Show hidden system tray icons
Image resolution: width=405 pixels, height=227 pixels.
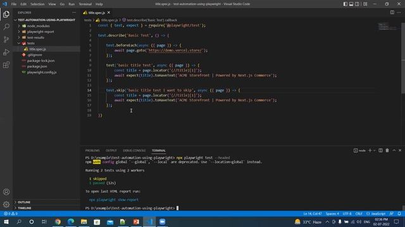click(327, 221)
